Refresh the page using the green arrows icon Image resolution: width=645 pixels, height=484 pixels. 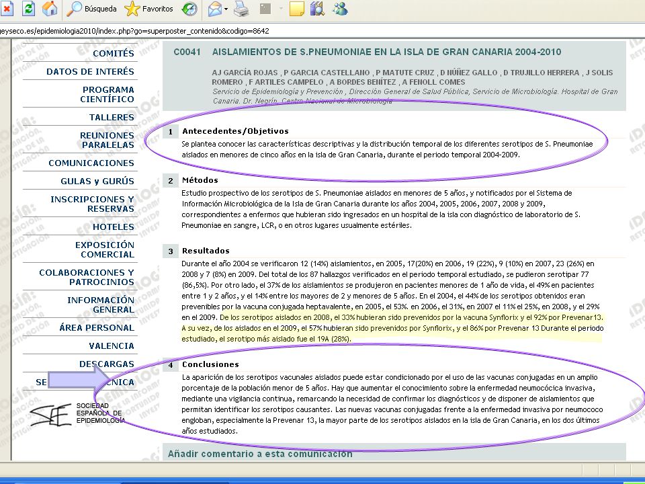pyautogui.click(x=28, y=9)
